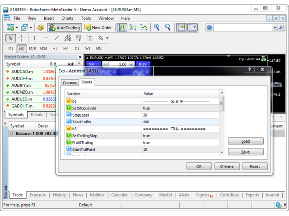
Task: Close the Market Watch panel
Action: pos(80,57)
